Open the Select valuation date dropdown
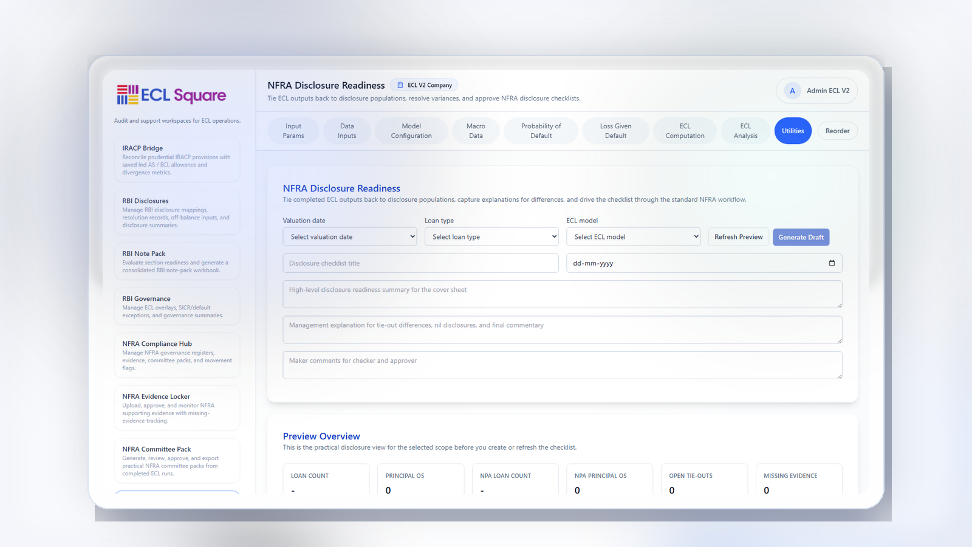This screenshot has height=547, width=972. pos(349,236)
